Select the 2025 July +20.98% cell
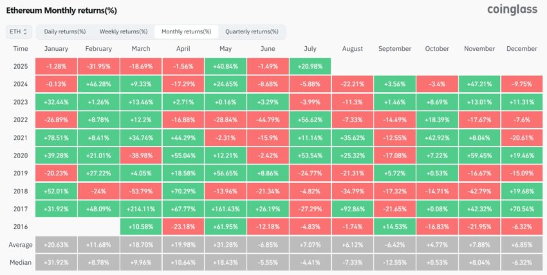The height and width of the screenshot is (275, 547). click(310, 66)
